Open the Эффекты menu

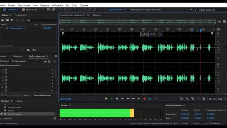coord(45,5)
